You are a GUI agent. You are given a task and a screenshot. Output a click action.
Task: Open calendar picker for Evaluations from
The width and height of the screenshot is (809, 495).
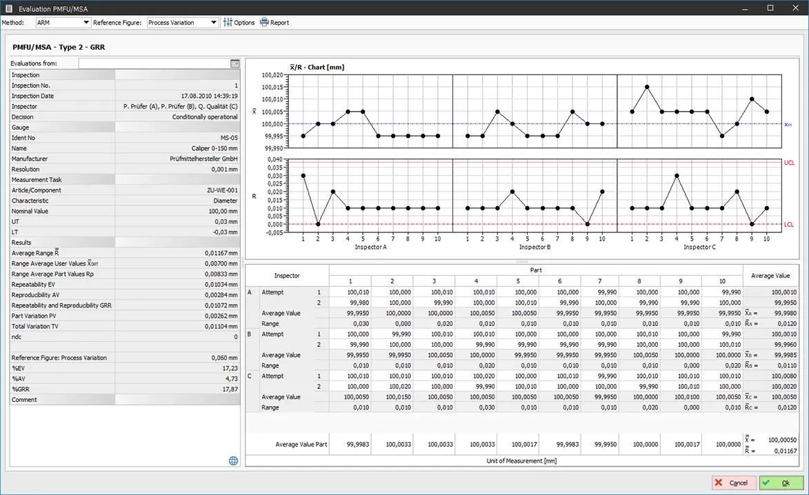coord(234,63)
